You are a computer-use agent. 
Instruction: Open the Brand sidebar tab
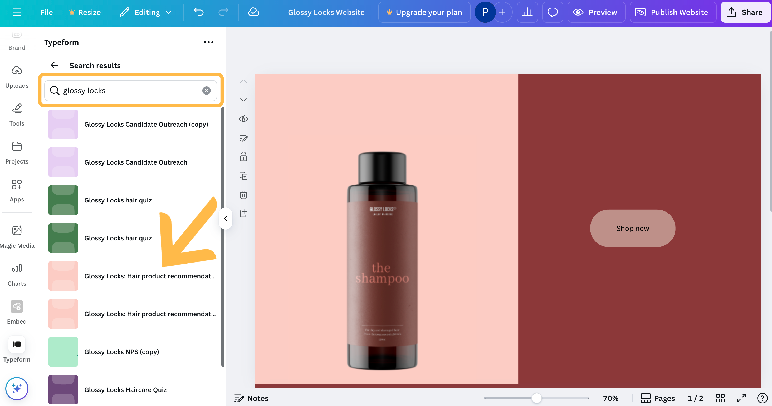point(17,41)
